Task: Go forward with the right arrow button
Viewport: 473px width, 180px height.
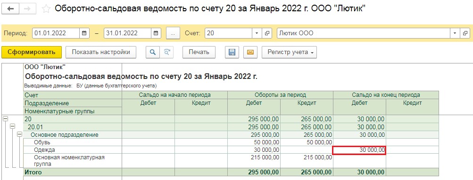Action: 27,9
